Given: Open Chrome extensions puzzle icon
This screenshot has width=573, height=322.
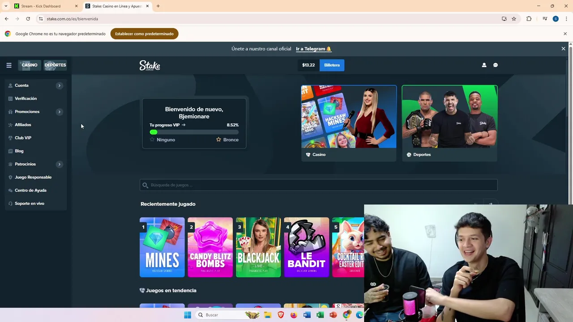Looking at the screenshot, I should [529, 19].
